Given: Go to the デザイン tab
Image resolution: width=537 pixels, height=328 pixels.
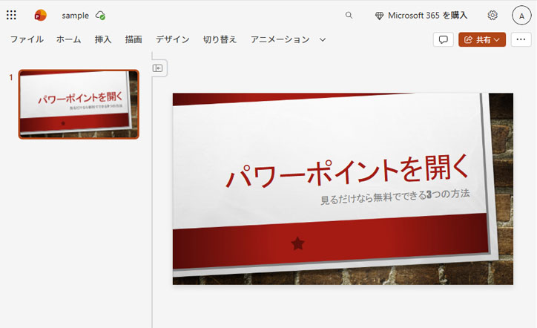Looking at the screenshot, I should tap(172, 39).
